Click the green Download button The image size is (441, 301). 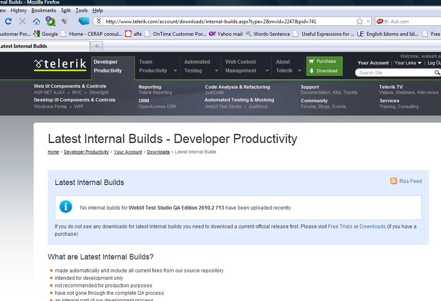tap(324, 71)
